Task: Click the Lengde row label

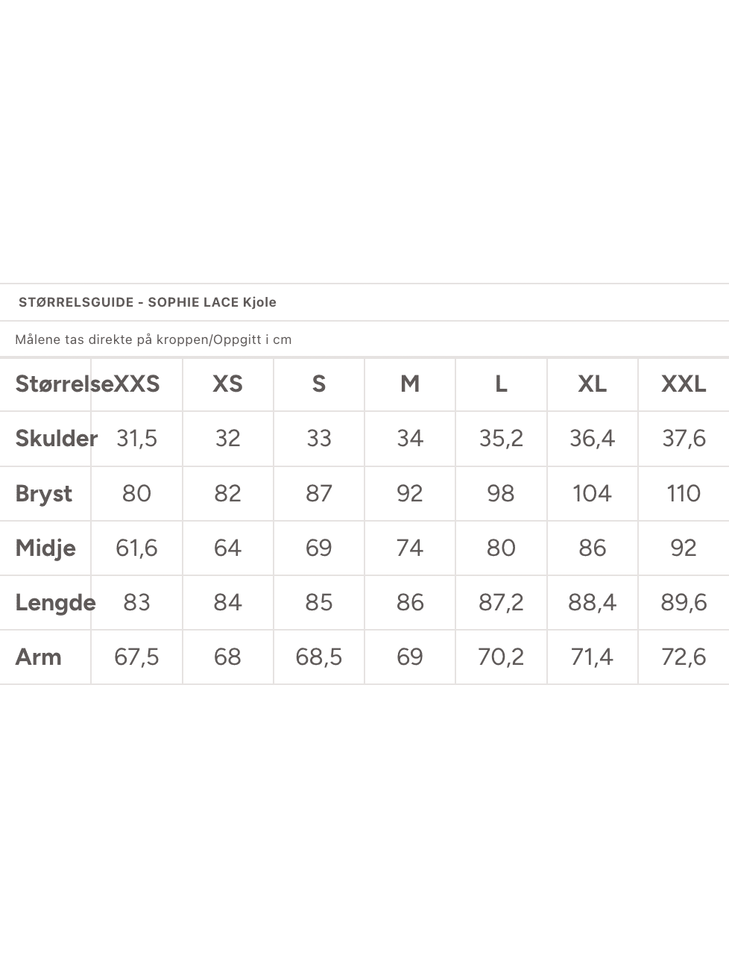Action: pos(55,602)
